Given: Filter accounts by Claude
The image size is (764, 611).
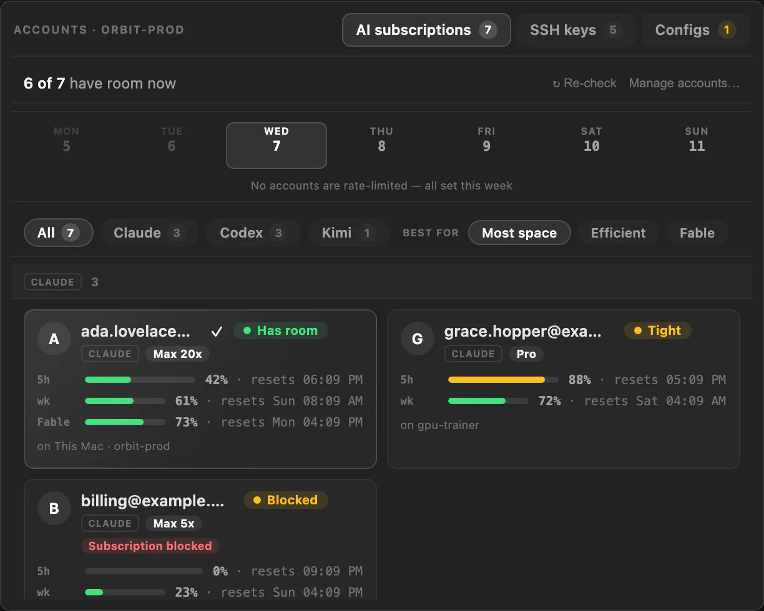Looking at the screenshot, I should 149,233.
